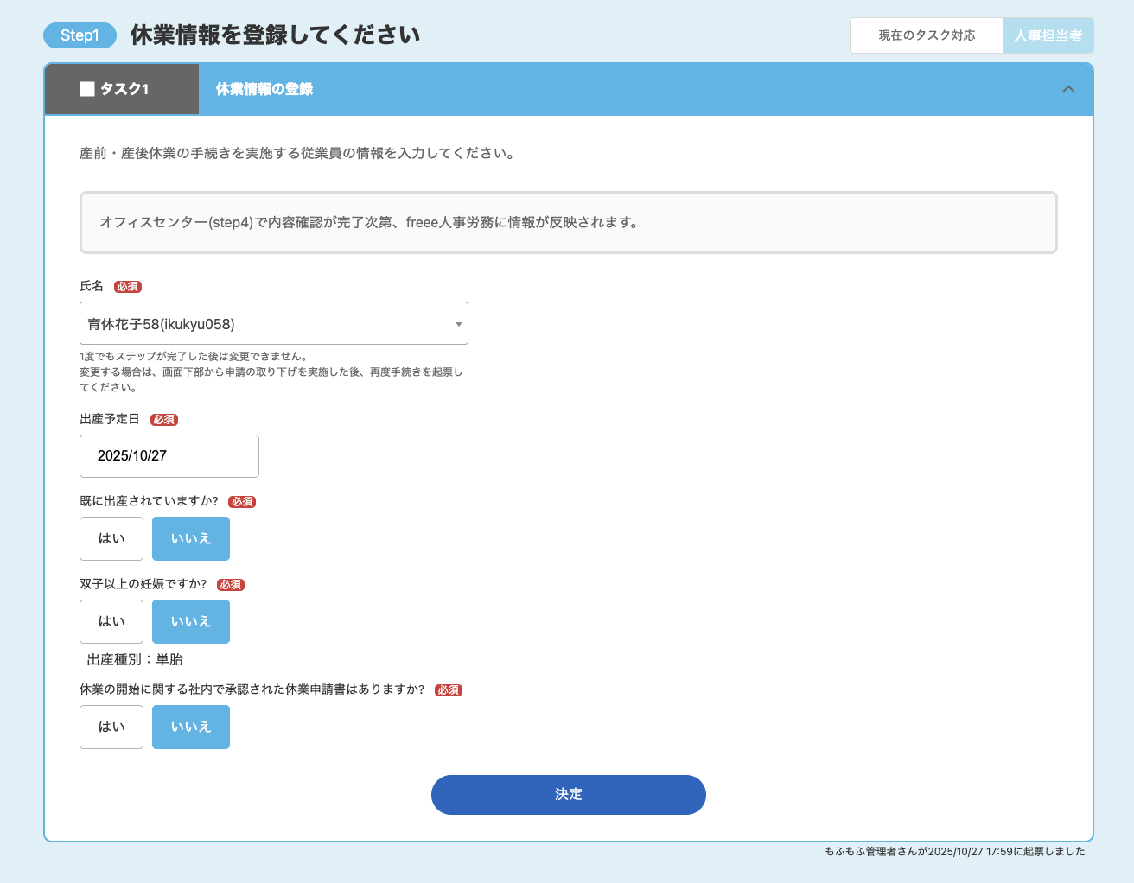Open the 氏名 employee dropdown

click(274, 323)
